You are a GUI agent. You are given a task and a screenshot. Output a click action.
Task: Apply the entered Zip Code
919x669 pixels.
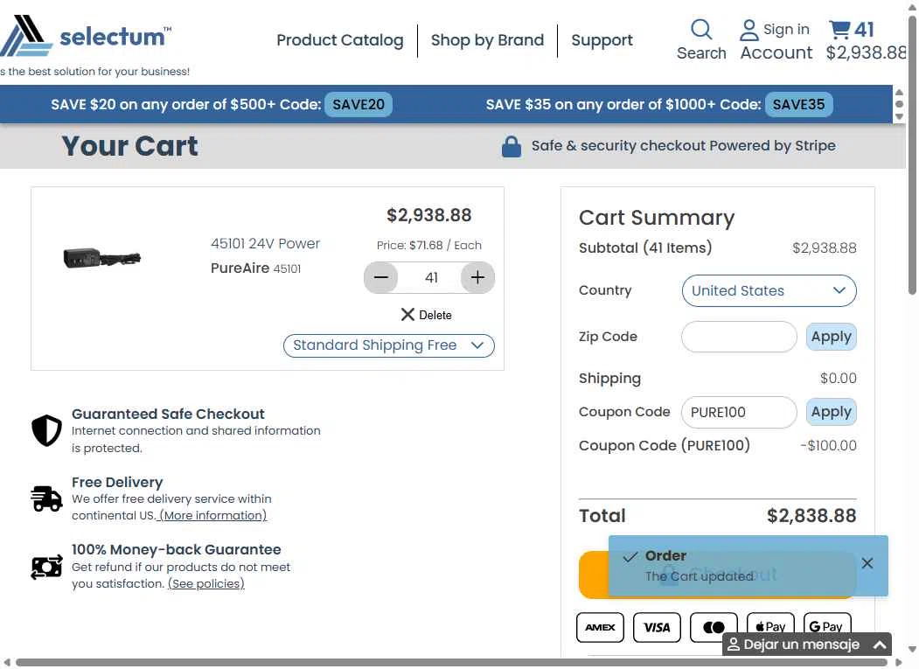(831, 337)
